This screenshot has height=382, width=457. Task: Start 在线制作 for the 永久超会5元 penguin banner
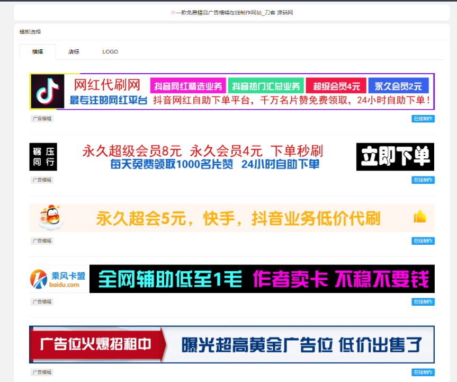[423, 241]
